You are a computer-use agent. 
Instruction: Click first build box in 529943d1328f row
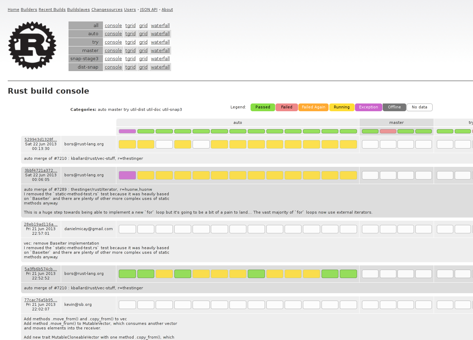127,144
